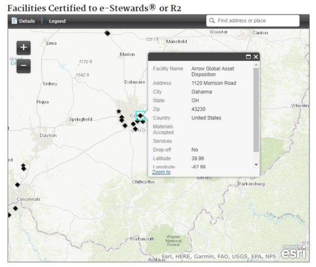
Task: Click the 1120 Morrison Road address value
Action: [x=214, y=83]
